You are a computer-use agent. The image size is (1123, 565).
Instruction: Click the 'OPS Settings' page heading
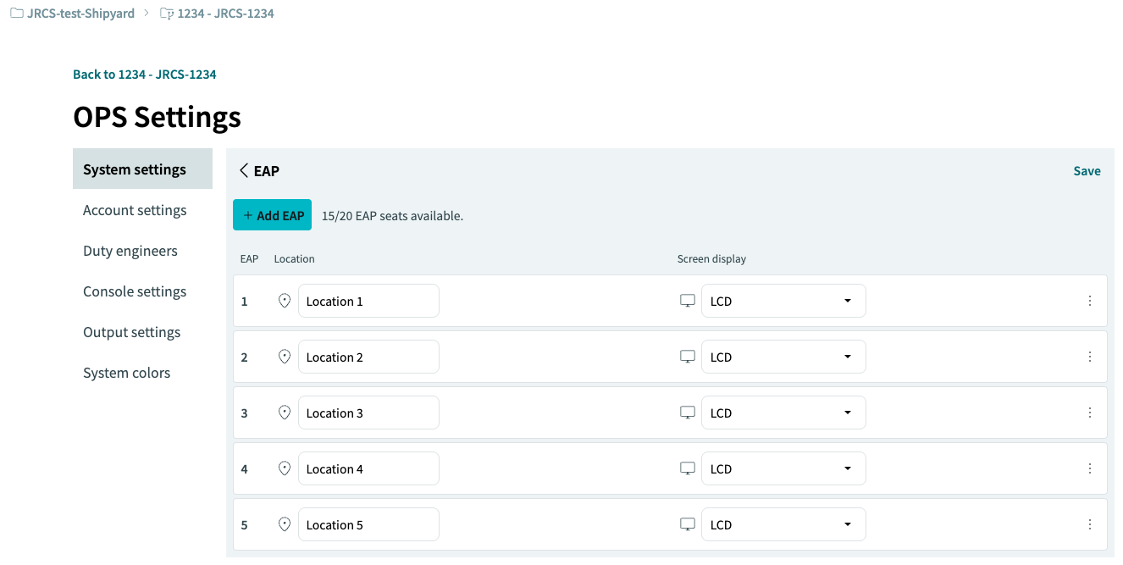pyautogui.click(x=158, y=116)
